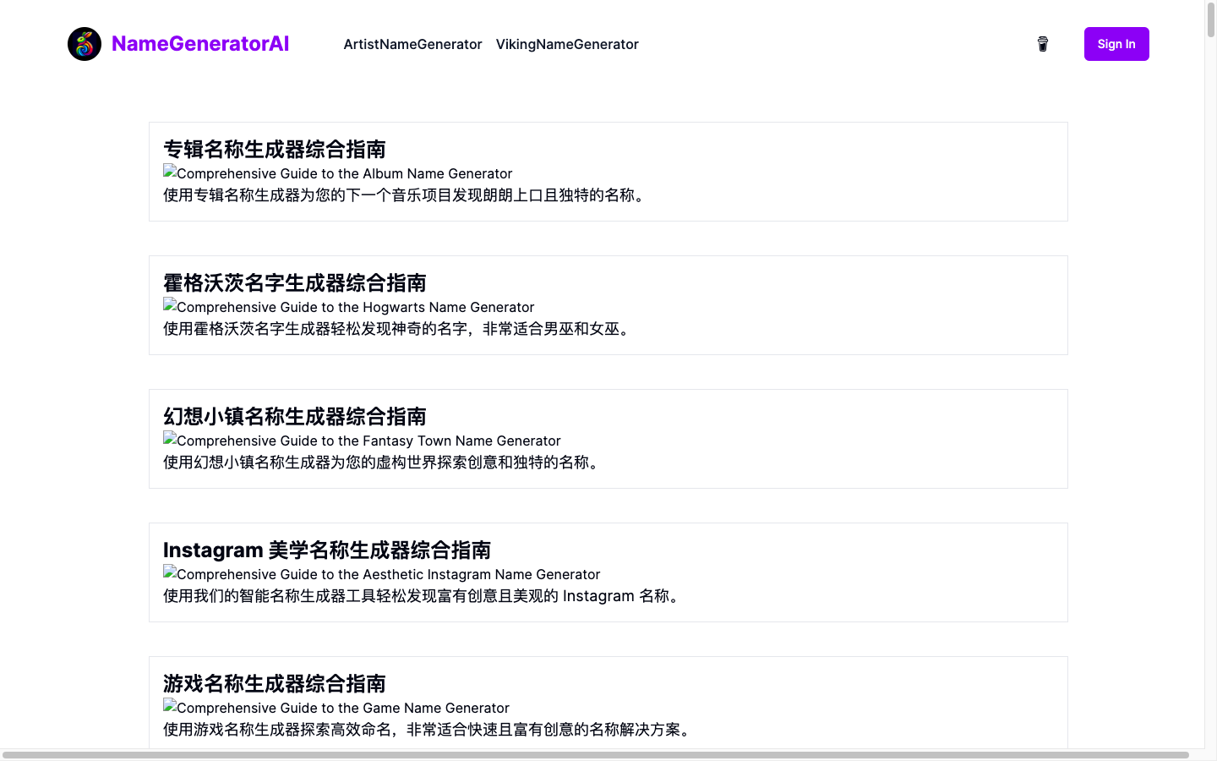Select the NameGeneratorAI brand text in the header
The width and height of the screenshot is (1217, 761).
(199, 43)
